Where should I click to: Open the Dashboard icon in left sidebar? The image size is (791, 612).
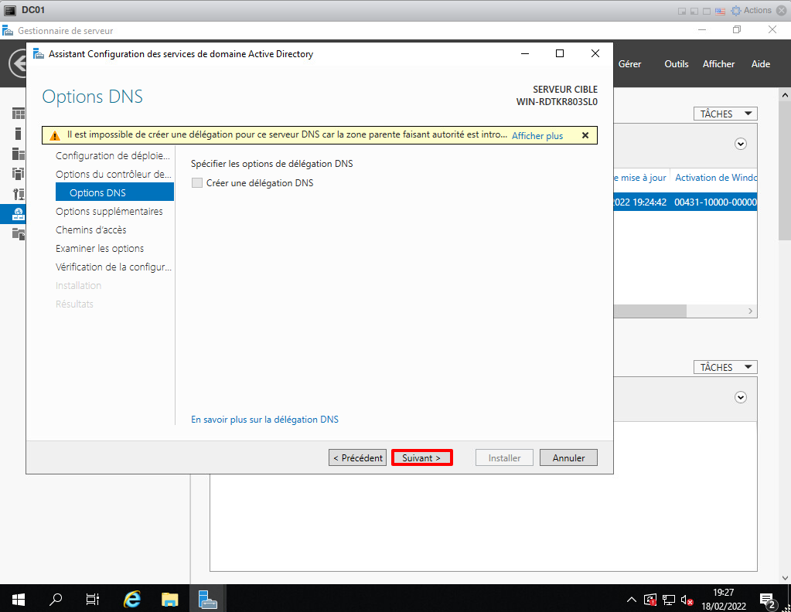pos(18,114)
